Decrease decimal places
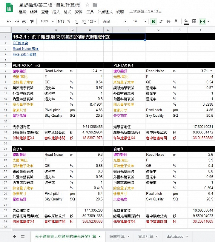 76,21
